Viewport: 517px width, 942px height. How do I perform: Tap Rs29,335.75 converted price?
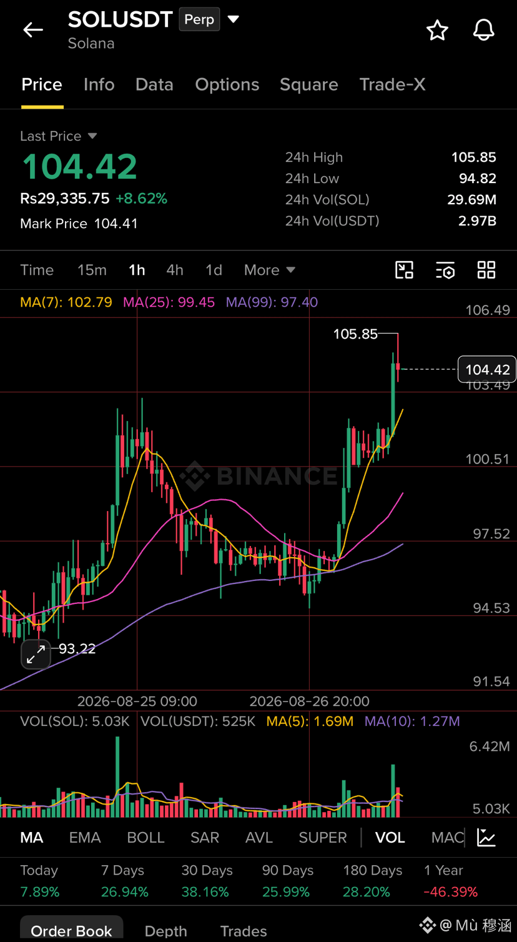(65, 199)
